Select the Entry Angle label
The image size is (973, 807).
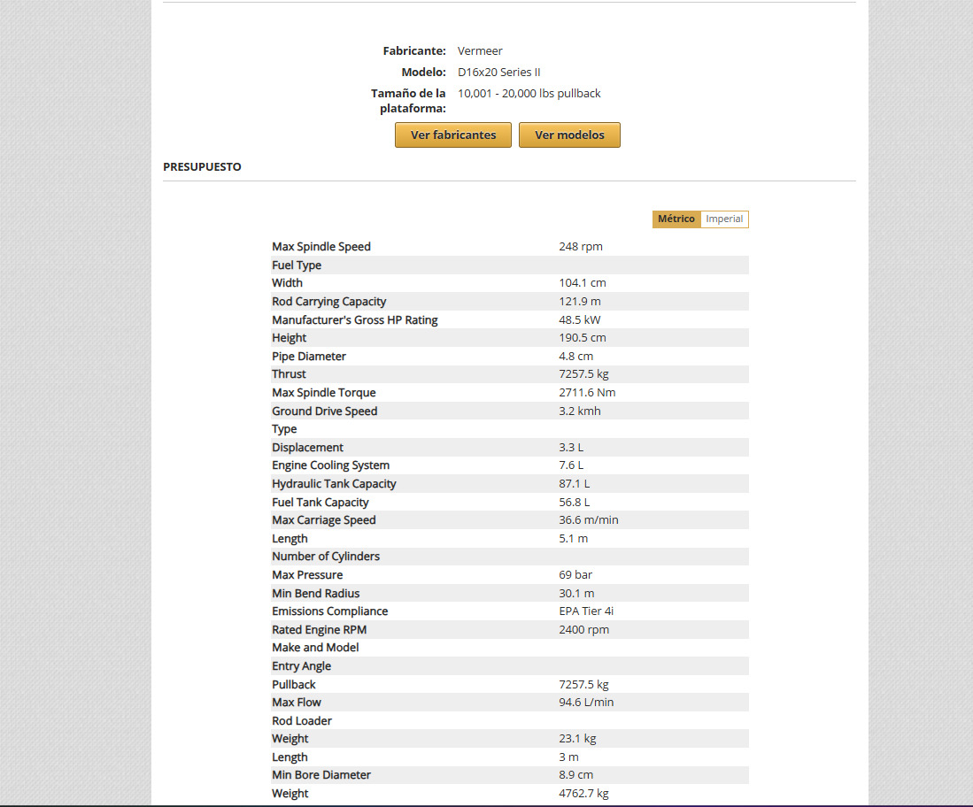pos(301,666)
